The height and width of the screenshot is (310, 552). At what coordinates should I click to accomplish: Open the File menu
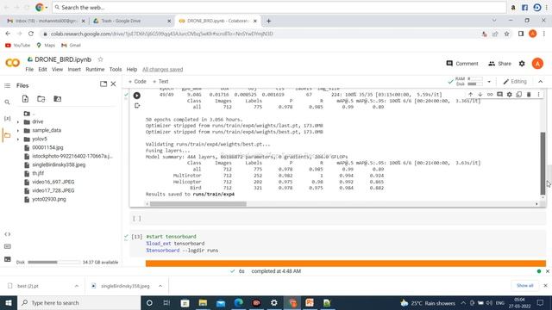pyautogui.click(x=29, y=69)
